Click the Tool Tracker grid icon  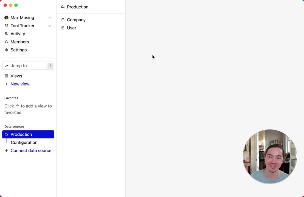click(x=6, y=26)
